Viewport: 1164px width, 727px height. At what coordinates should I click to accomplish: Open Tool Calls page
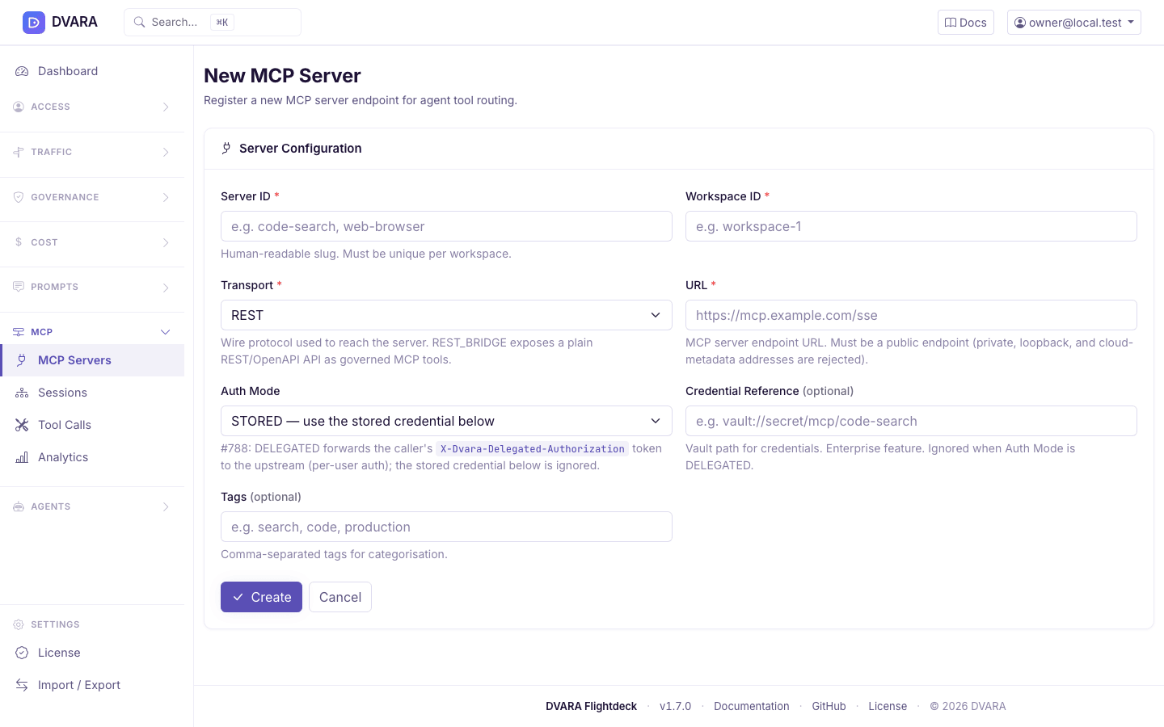92,425
